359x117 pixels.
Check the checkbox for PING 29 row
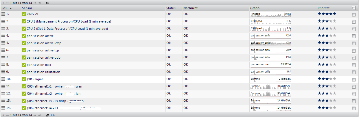354,14
